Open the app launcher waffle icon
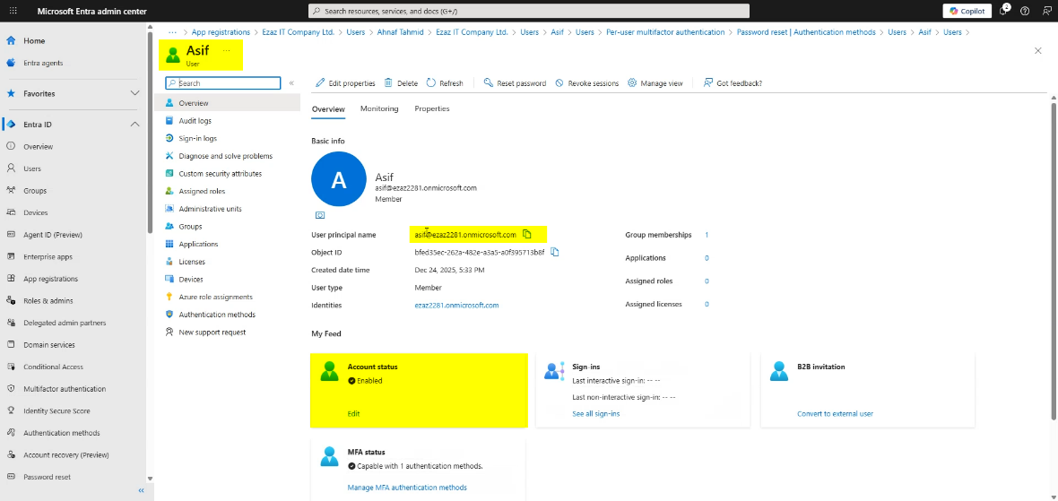Image resolution: width=1058 pixels, height=501 pixels. coord(13,12)
